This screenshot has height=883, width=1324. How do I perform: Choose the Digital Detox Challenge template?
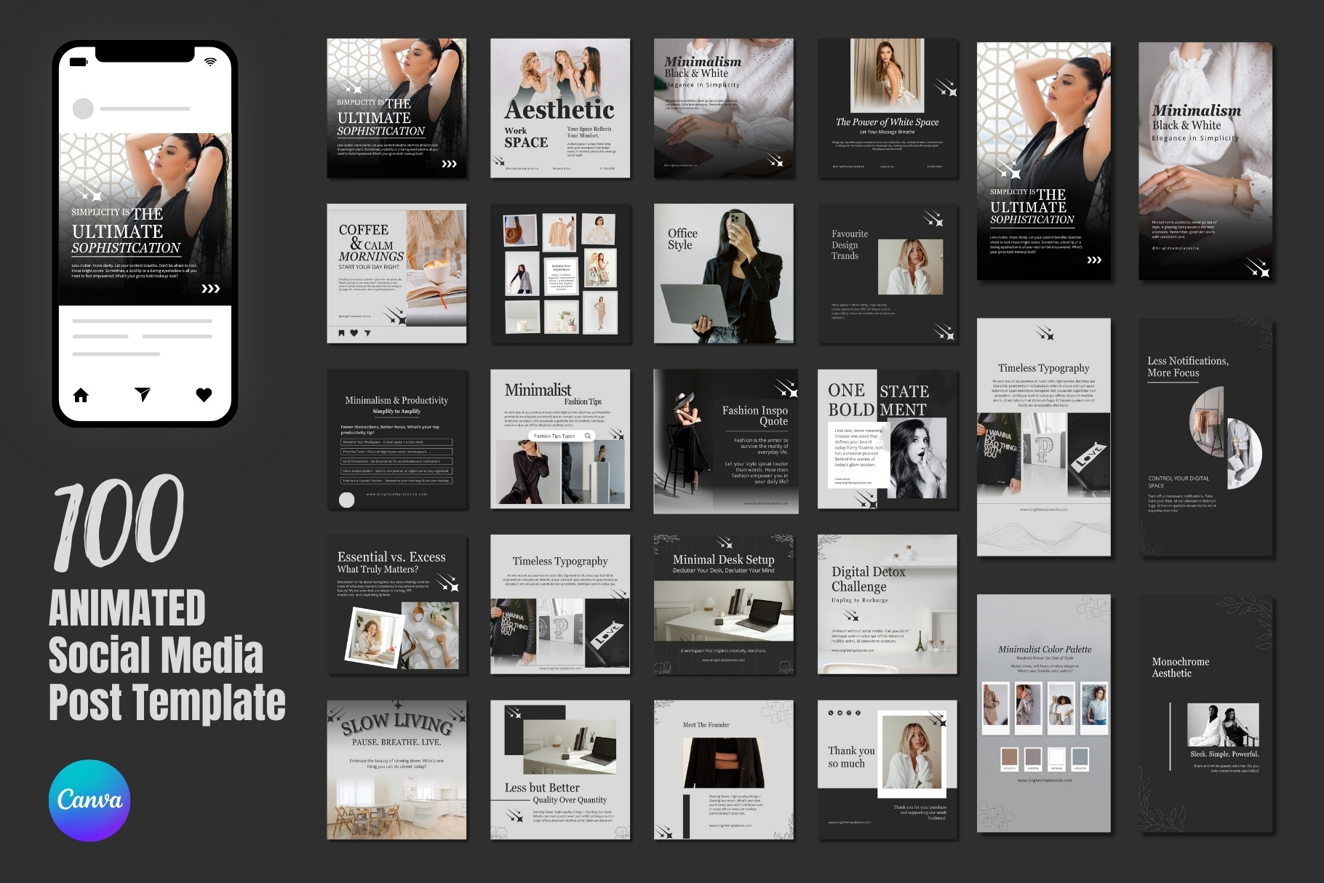(x=888, y=604)
